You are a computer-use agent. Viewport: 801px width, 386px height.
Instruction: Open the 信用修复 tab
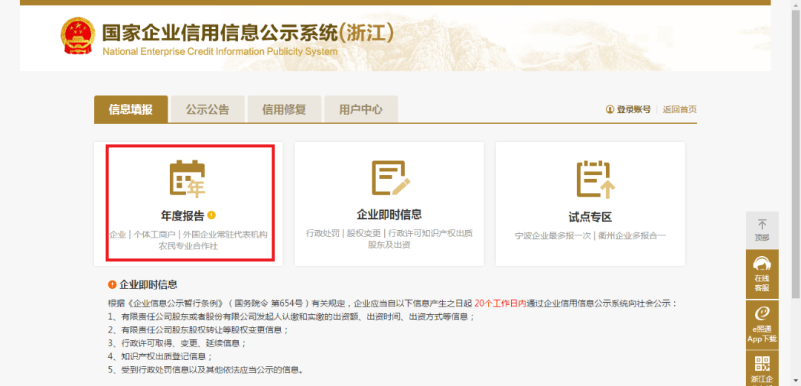click(284, 109)
